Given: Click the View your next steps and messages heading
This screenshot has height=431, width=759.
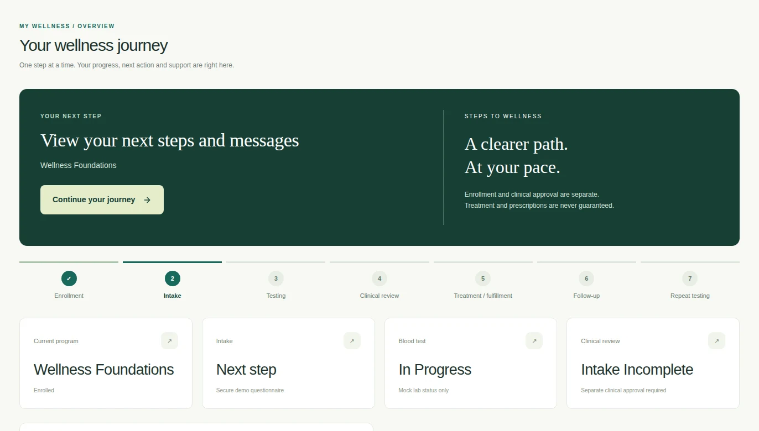Looking at the screenshot, I should [x=170, y=140].
